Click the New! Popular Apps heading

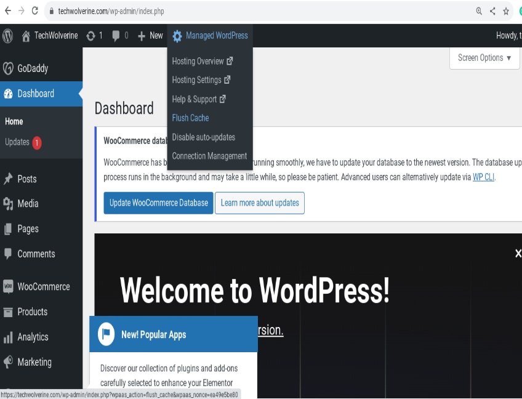[x=153, y=334]
